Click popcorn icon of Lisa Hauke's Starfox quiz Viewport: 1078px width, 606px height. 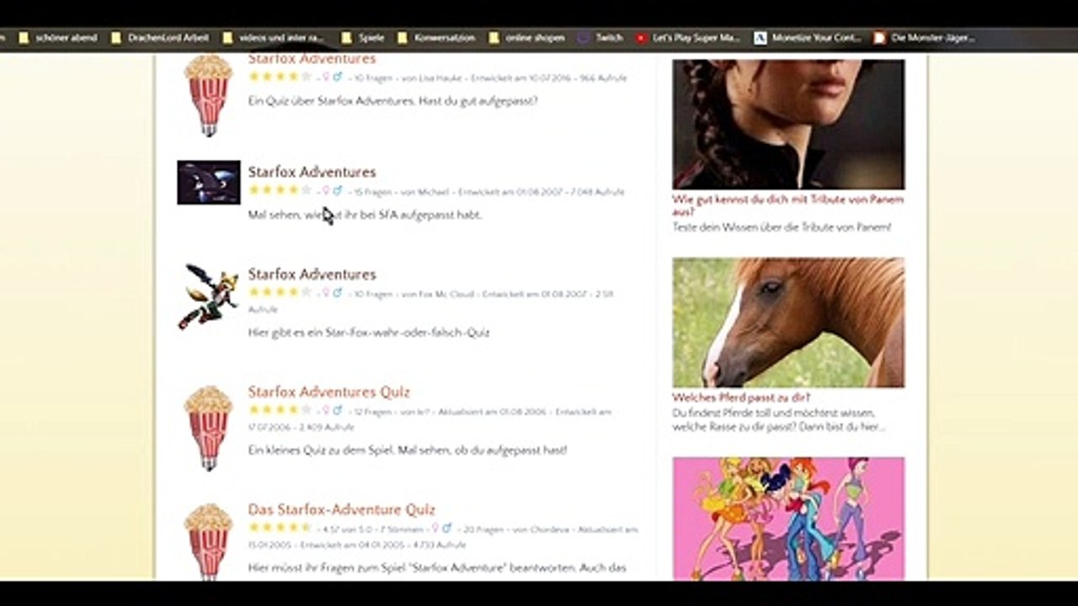coord(208,95)
